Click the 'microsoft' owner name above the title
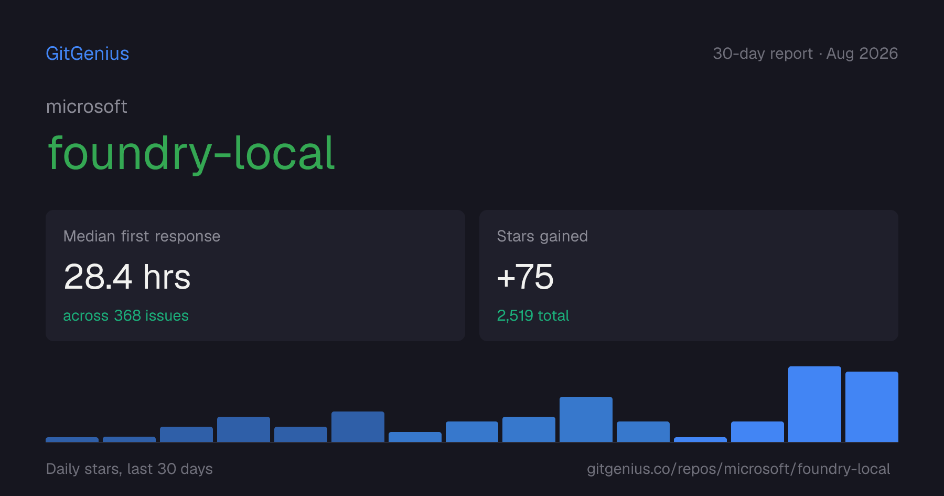Screen dimensions: 944x496 [x=87, y=107]
